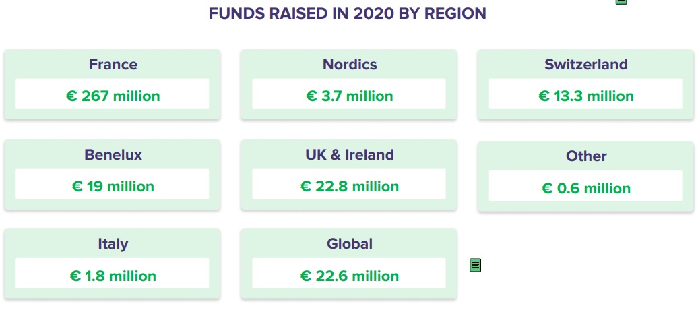
Task: Click the € 13.3 million amount
Action: pyautogui.click(x=586, y=96)
